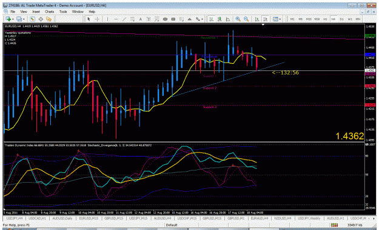Open the File menu
Screen dimensions: 379x230
[x=13, y=12]
